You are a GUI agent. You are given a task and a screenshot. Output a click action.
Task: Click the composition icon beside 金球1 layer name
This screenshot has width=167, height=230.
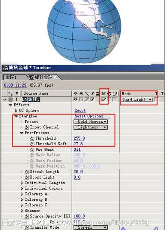(25, 99)
